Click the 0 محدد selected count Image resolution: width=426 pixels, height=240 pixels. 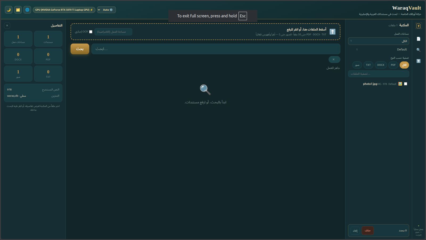403,231
